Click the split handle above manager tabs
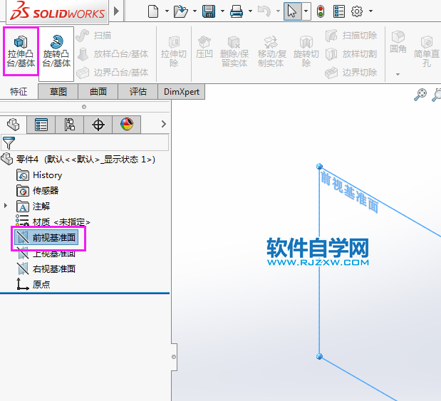Screen dimensions: 441x401 (x=84, y=107)
